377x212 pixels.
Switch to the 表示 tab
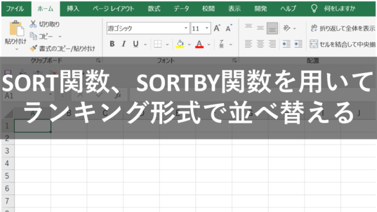pos(234,9)
